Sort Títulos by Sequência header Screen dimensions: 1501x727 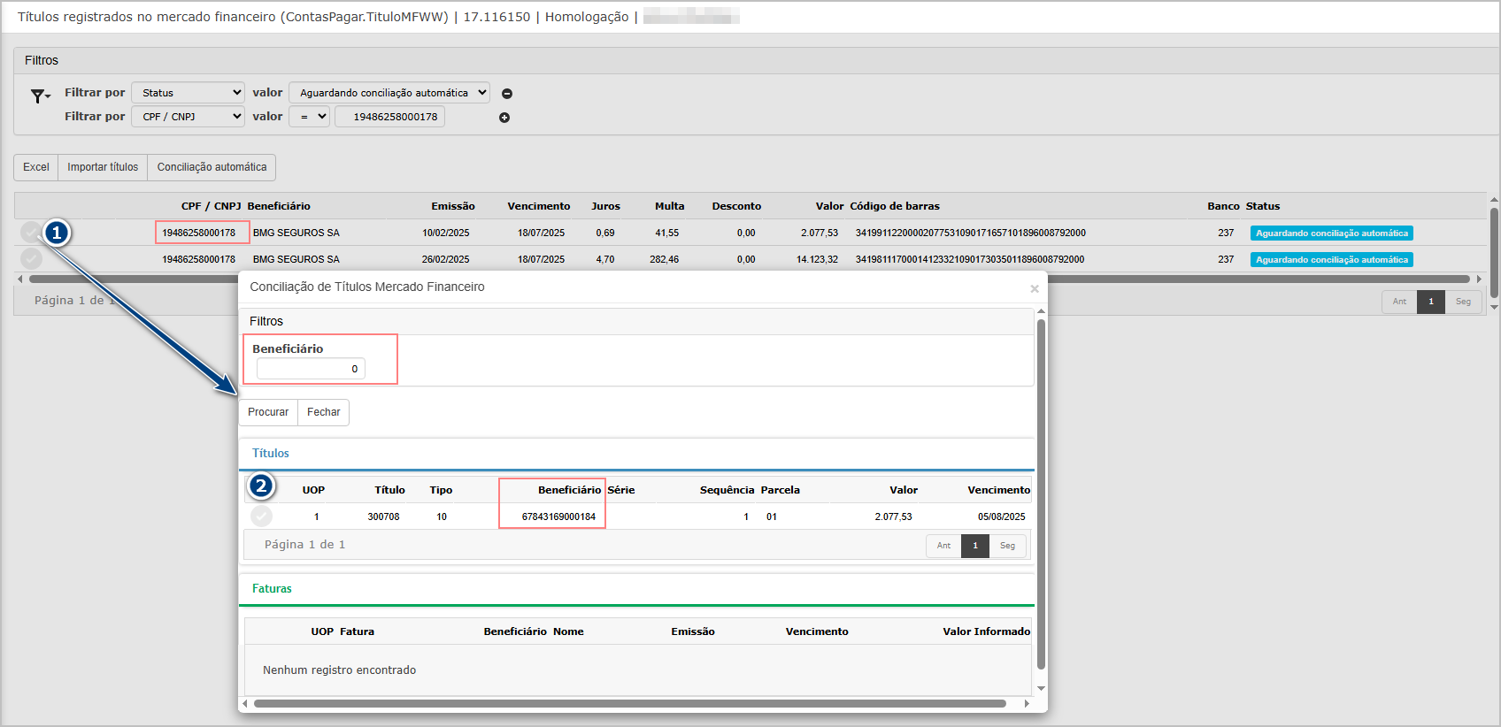click(x=727, y=490)
